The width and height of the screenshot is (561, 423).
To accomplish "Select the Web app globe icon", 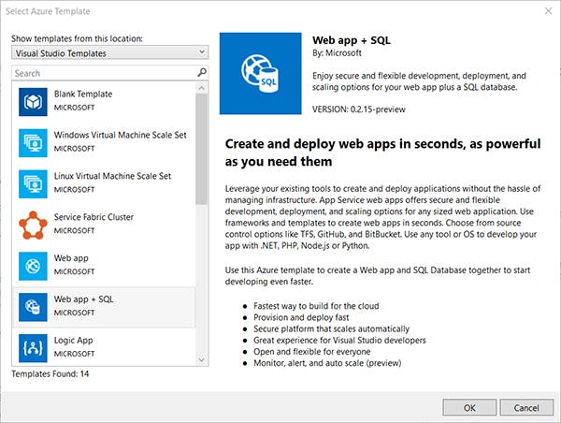I will pos(33,265).
